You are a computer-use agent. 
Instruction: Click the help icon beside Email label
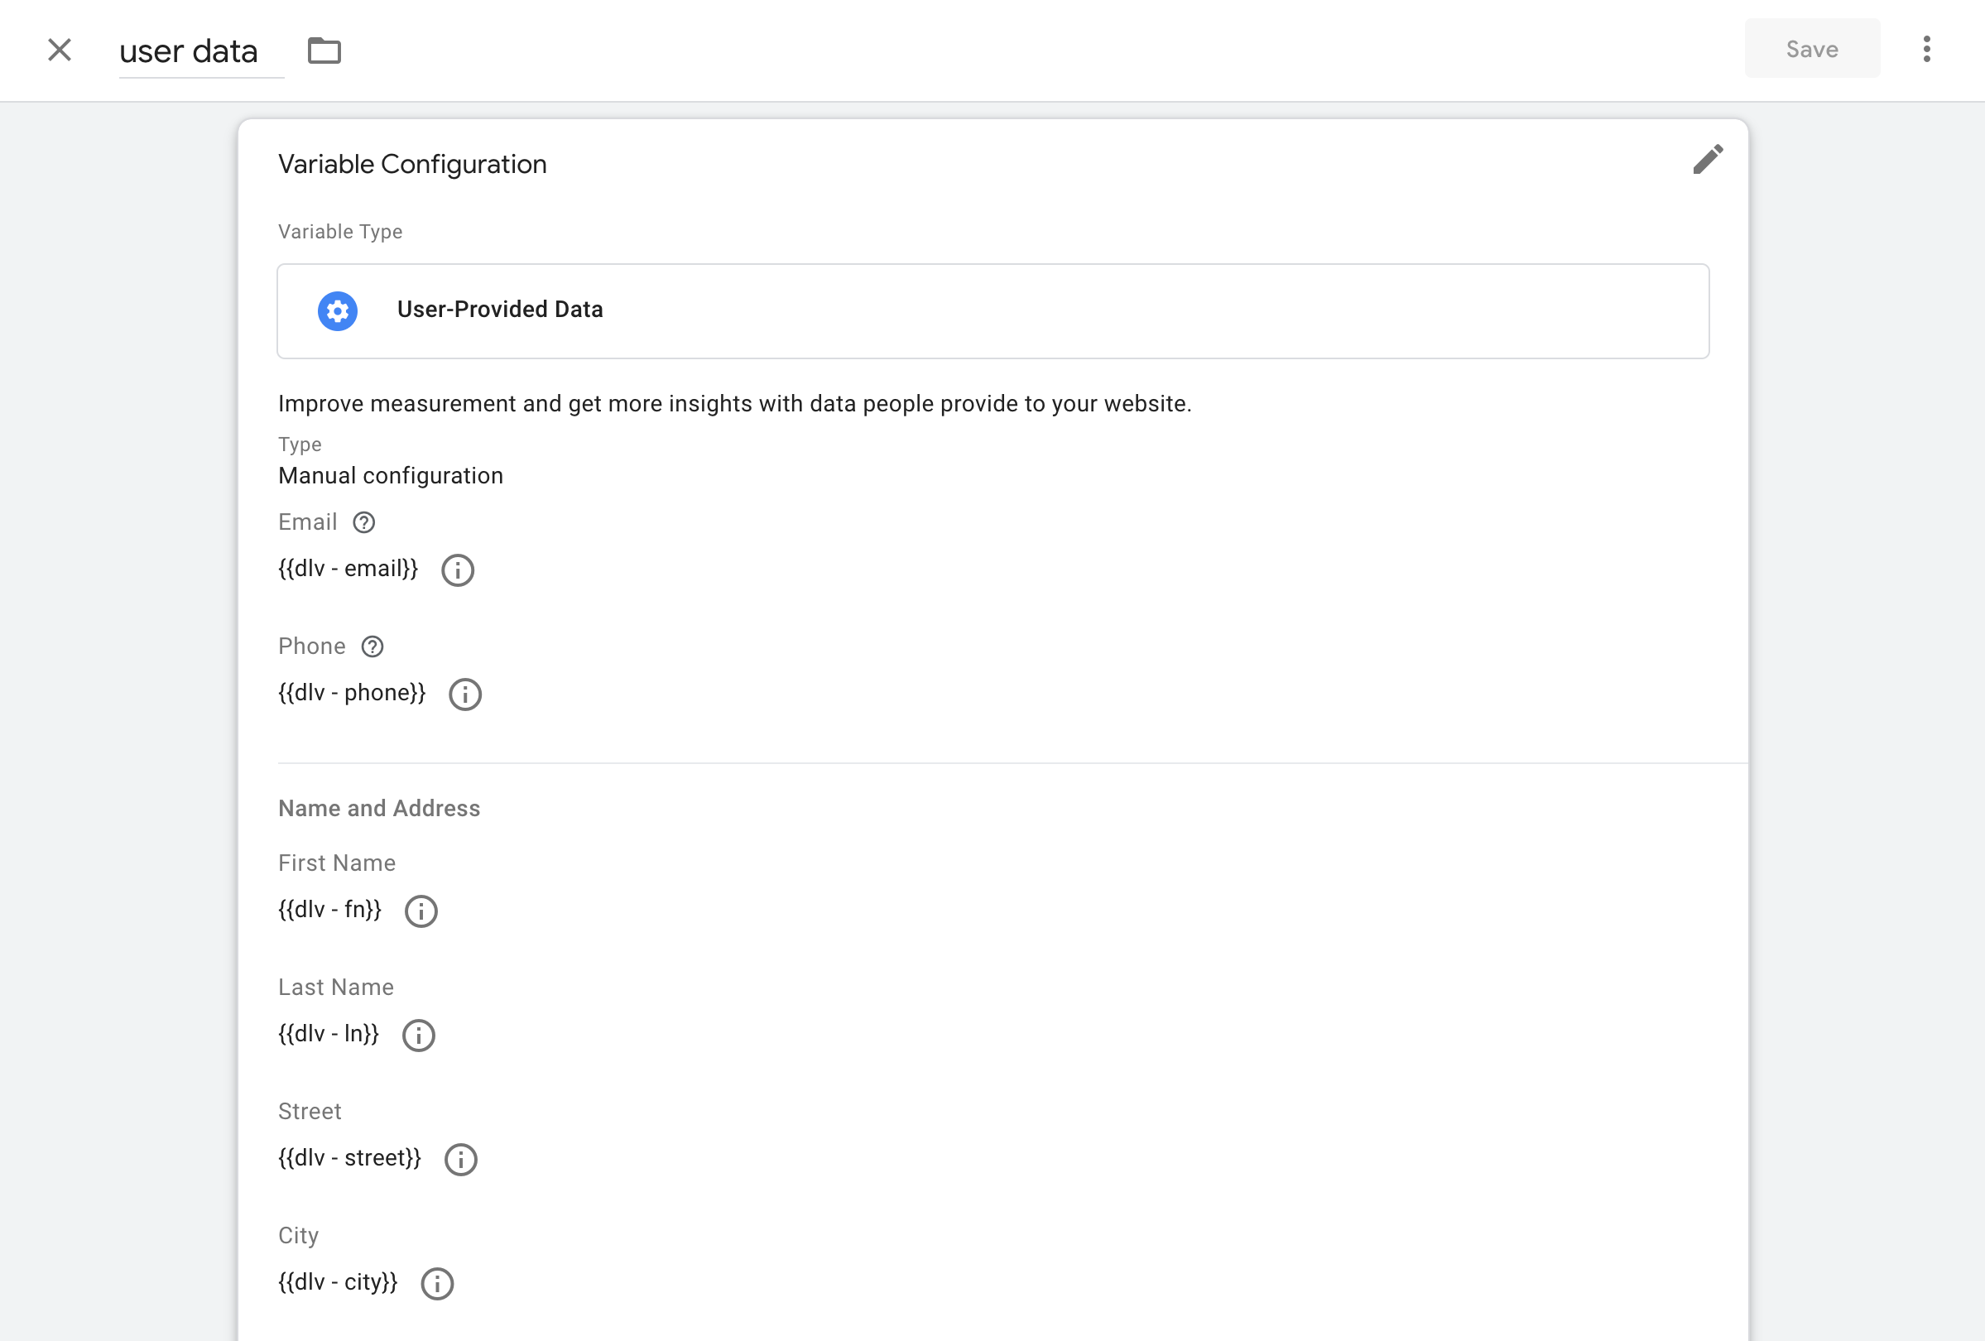tap(364, 521)
